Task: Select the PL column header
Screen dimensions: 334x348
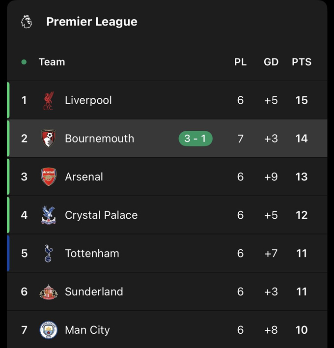Action: (240, 62)
